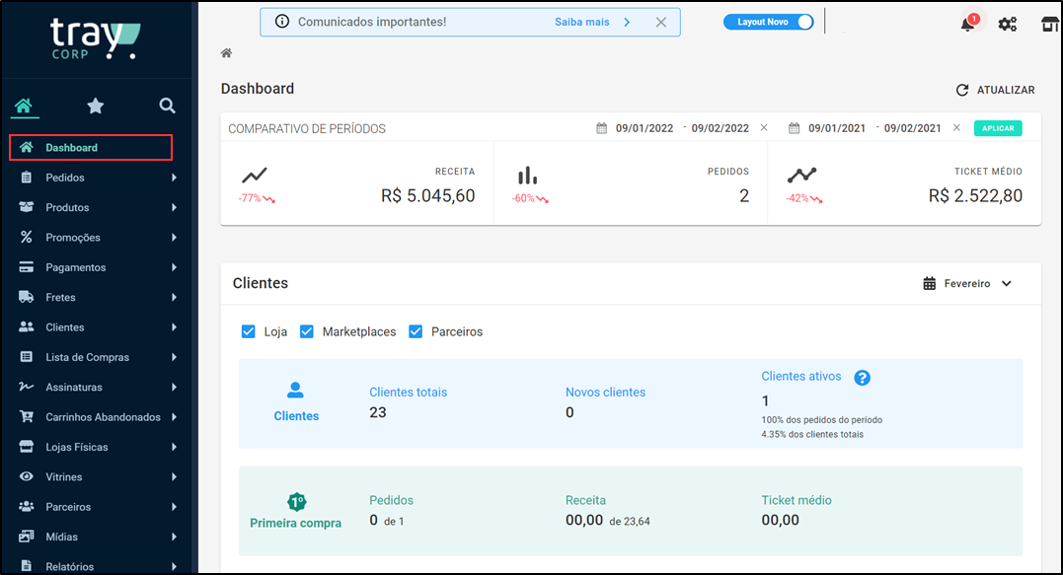This screenshot has height=575, width=1063.
Task: Open the store icon at top right
Action: [x=1049, y=24]
